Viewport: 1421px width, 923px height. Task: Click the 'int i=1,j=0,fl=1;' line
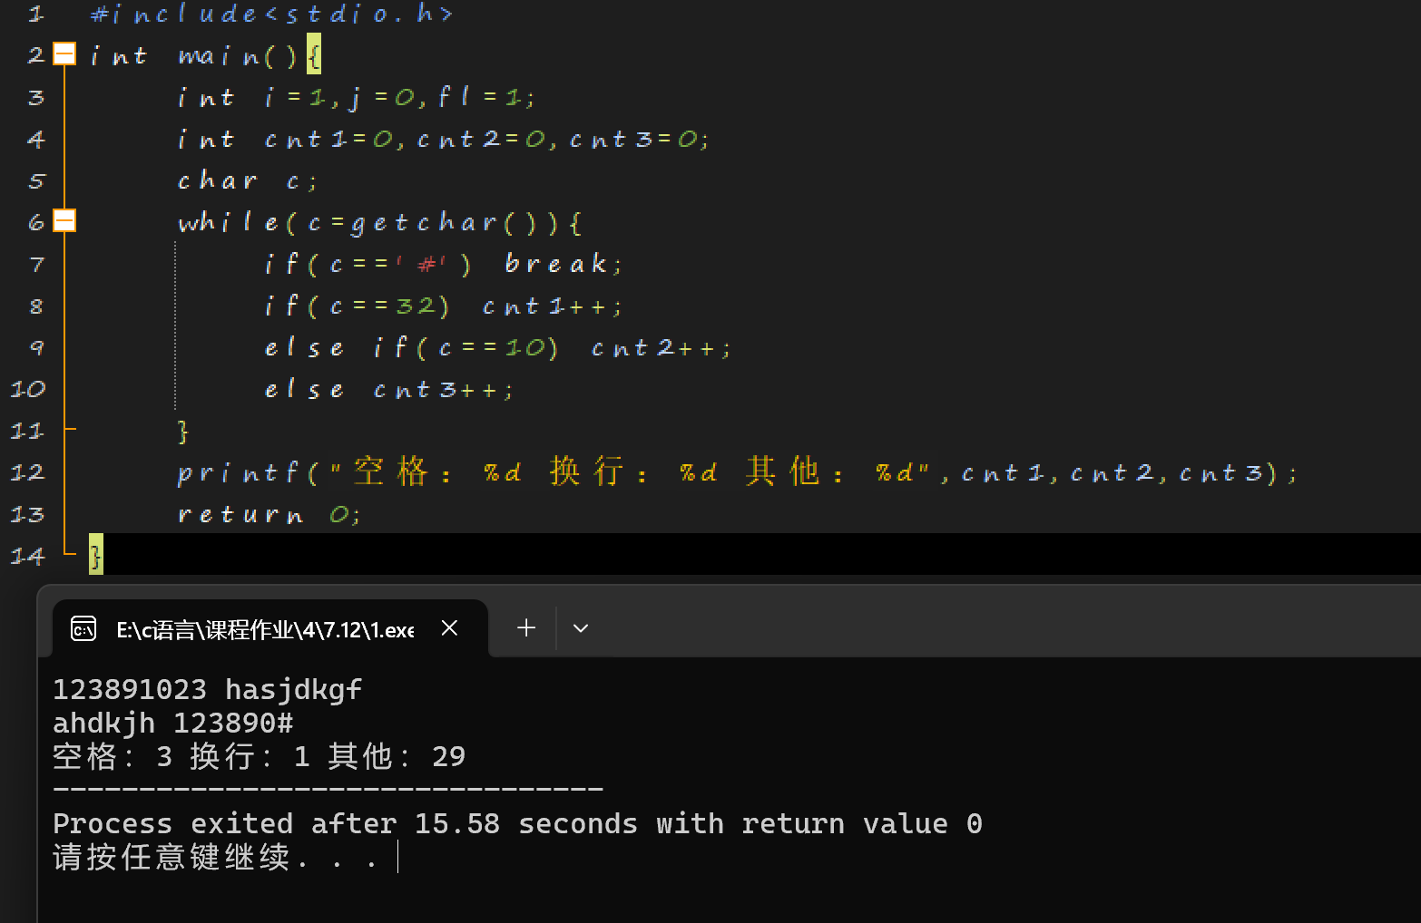pyautogui.click(x=357, y=98)
